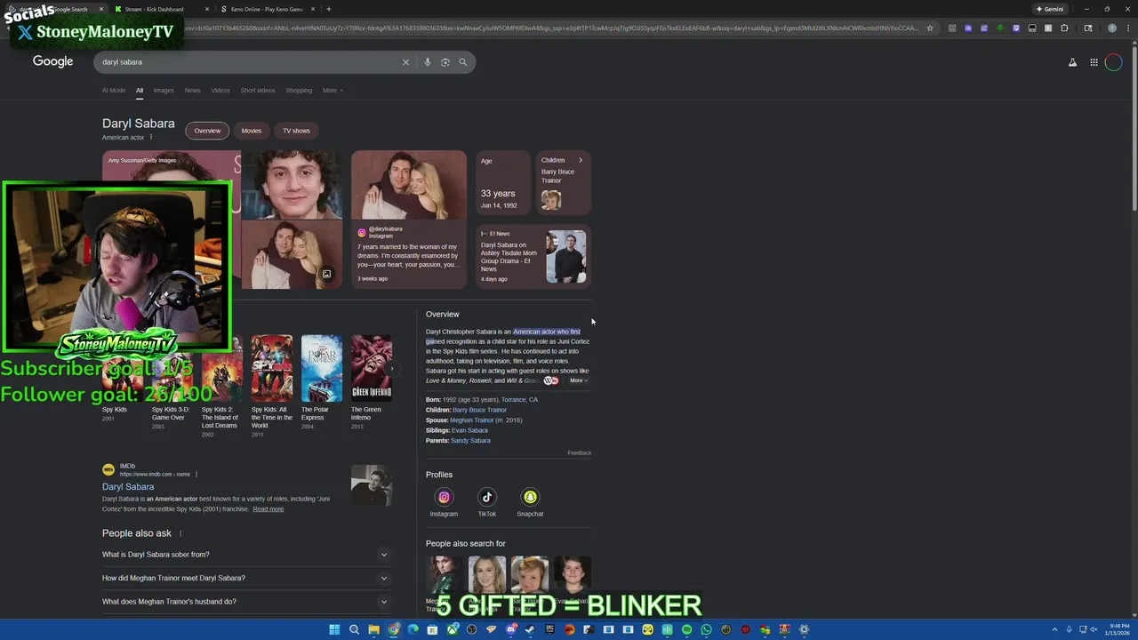Start voice search with the microphone icon
1138x640 pixels.
tap(428, 62)
